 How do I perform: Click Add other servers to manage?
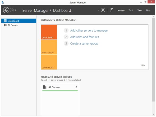[89, 30]
